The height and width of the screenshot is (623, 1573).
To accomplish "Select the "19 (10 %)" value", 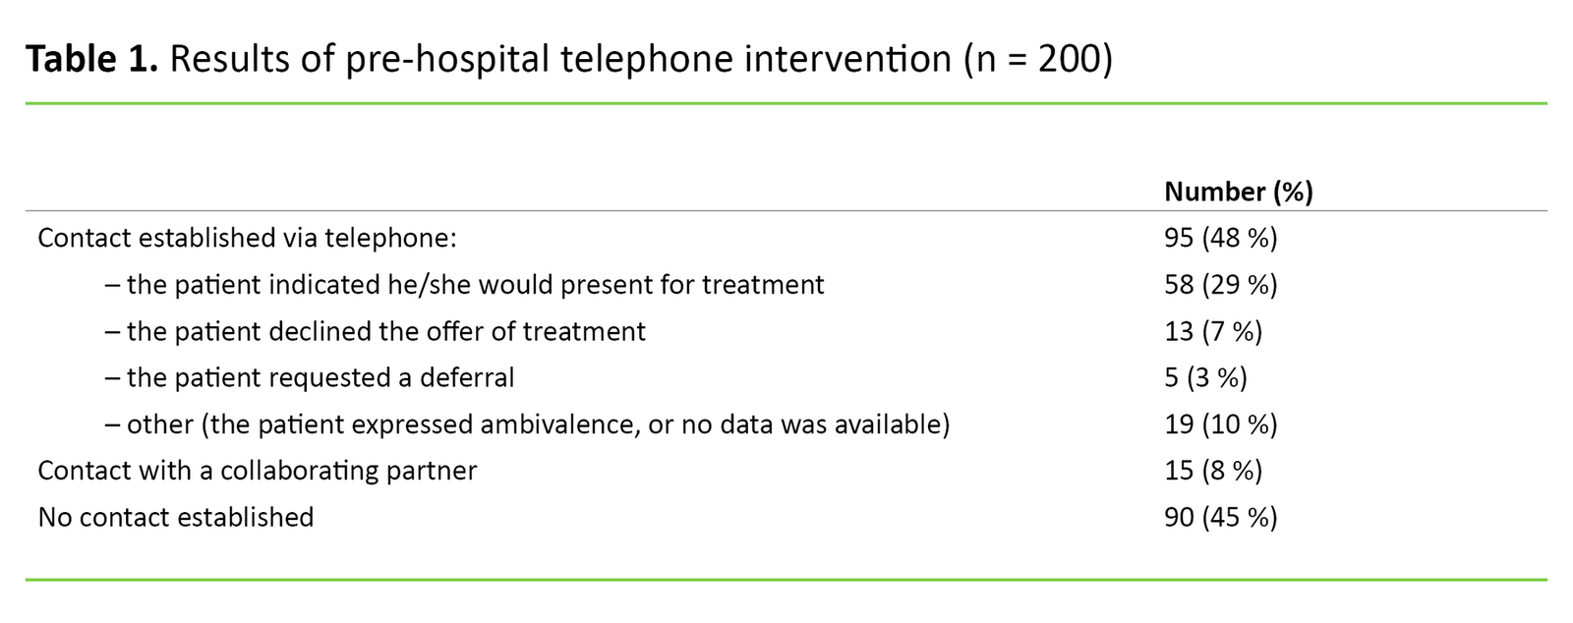I will click(x=1220, y=425).
